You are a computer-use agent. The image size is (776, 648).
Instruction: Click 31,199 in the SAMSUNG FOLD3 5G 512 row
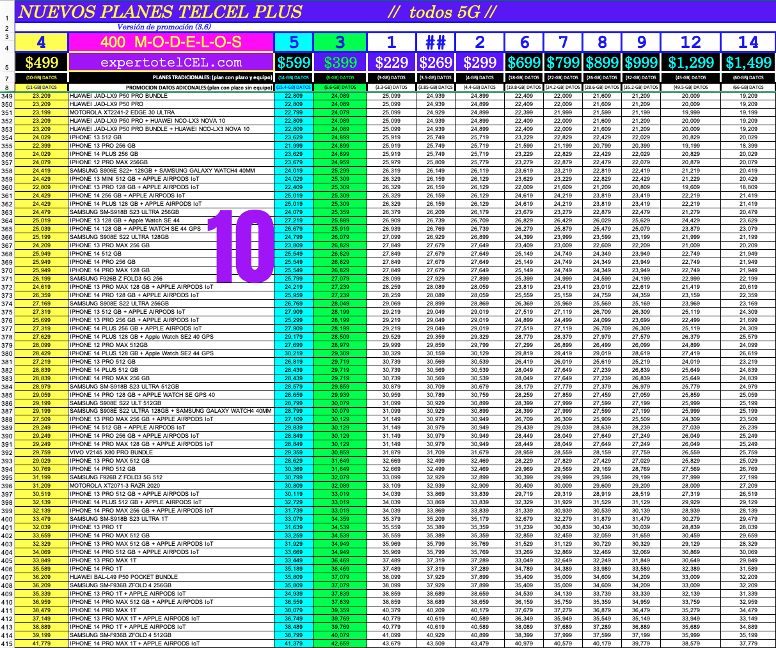pyautogui.click(x=42, y=477)
